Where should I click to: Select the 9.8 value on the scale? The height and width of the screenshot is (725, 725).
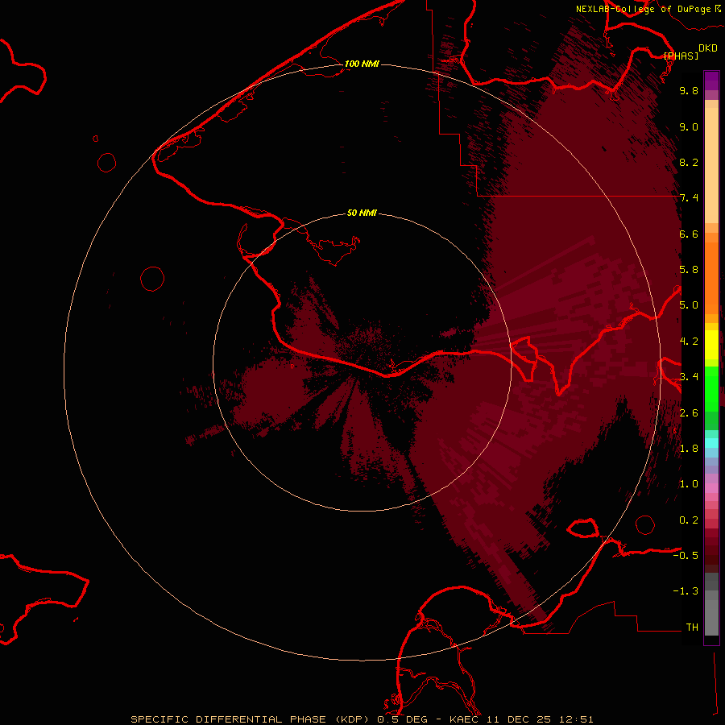pyautogui.click(x=689, y=90)
